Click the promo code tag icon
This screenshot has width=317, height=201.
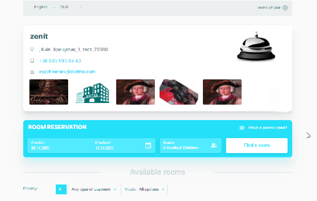(242, 128)
